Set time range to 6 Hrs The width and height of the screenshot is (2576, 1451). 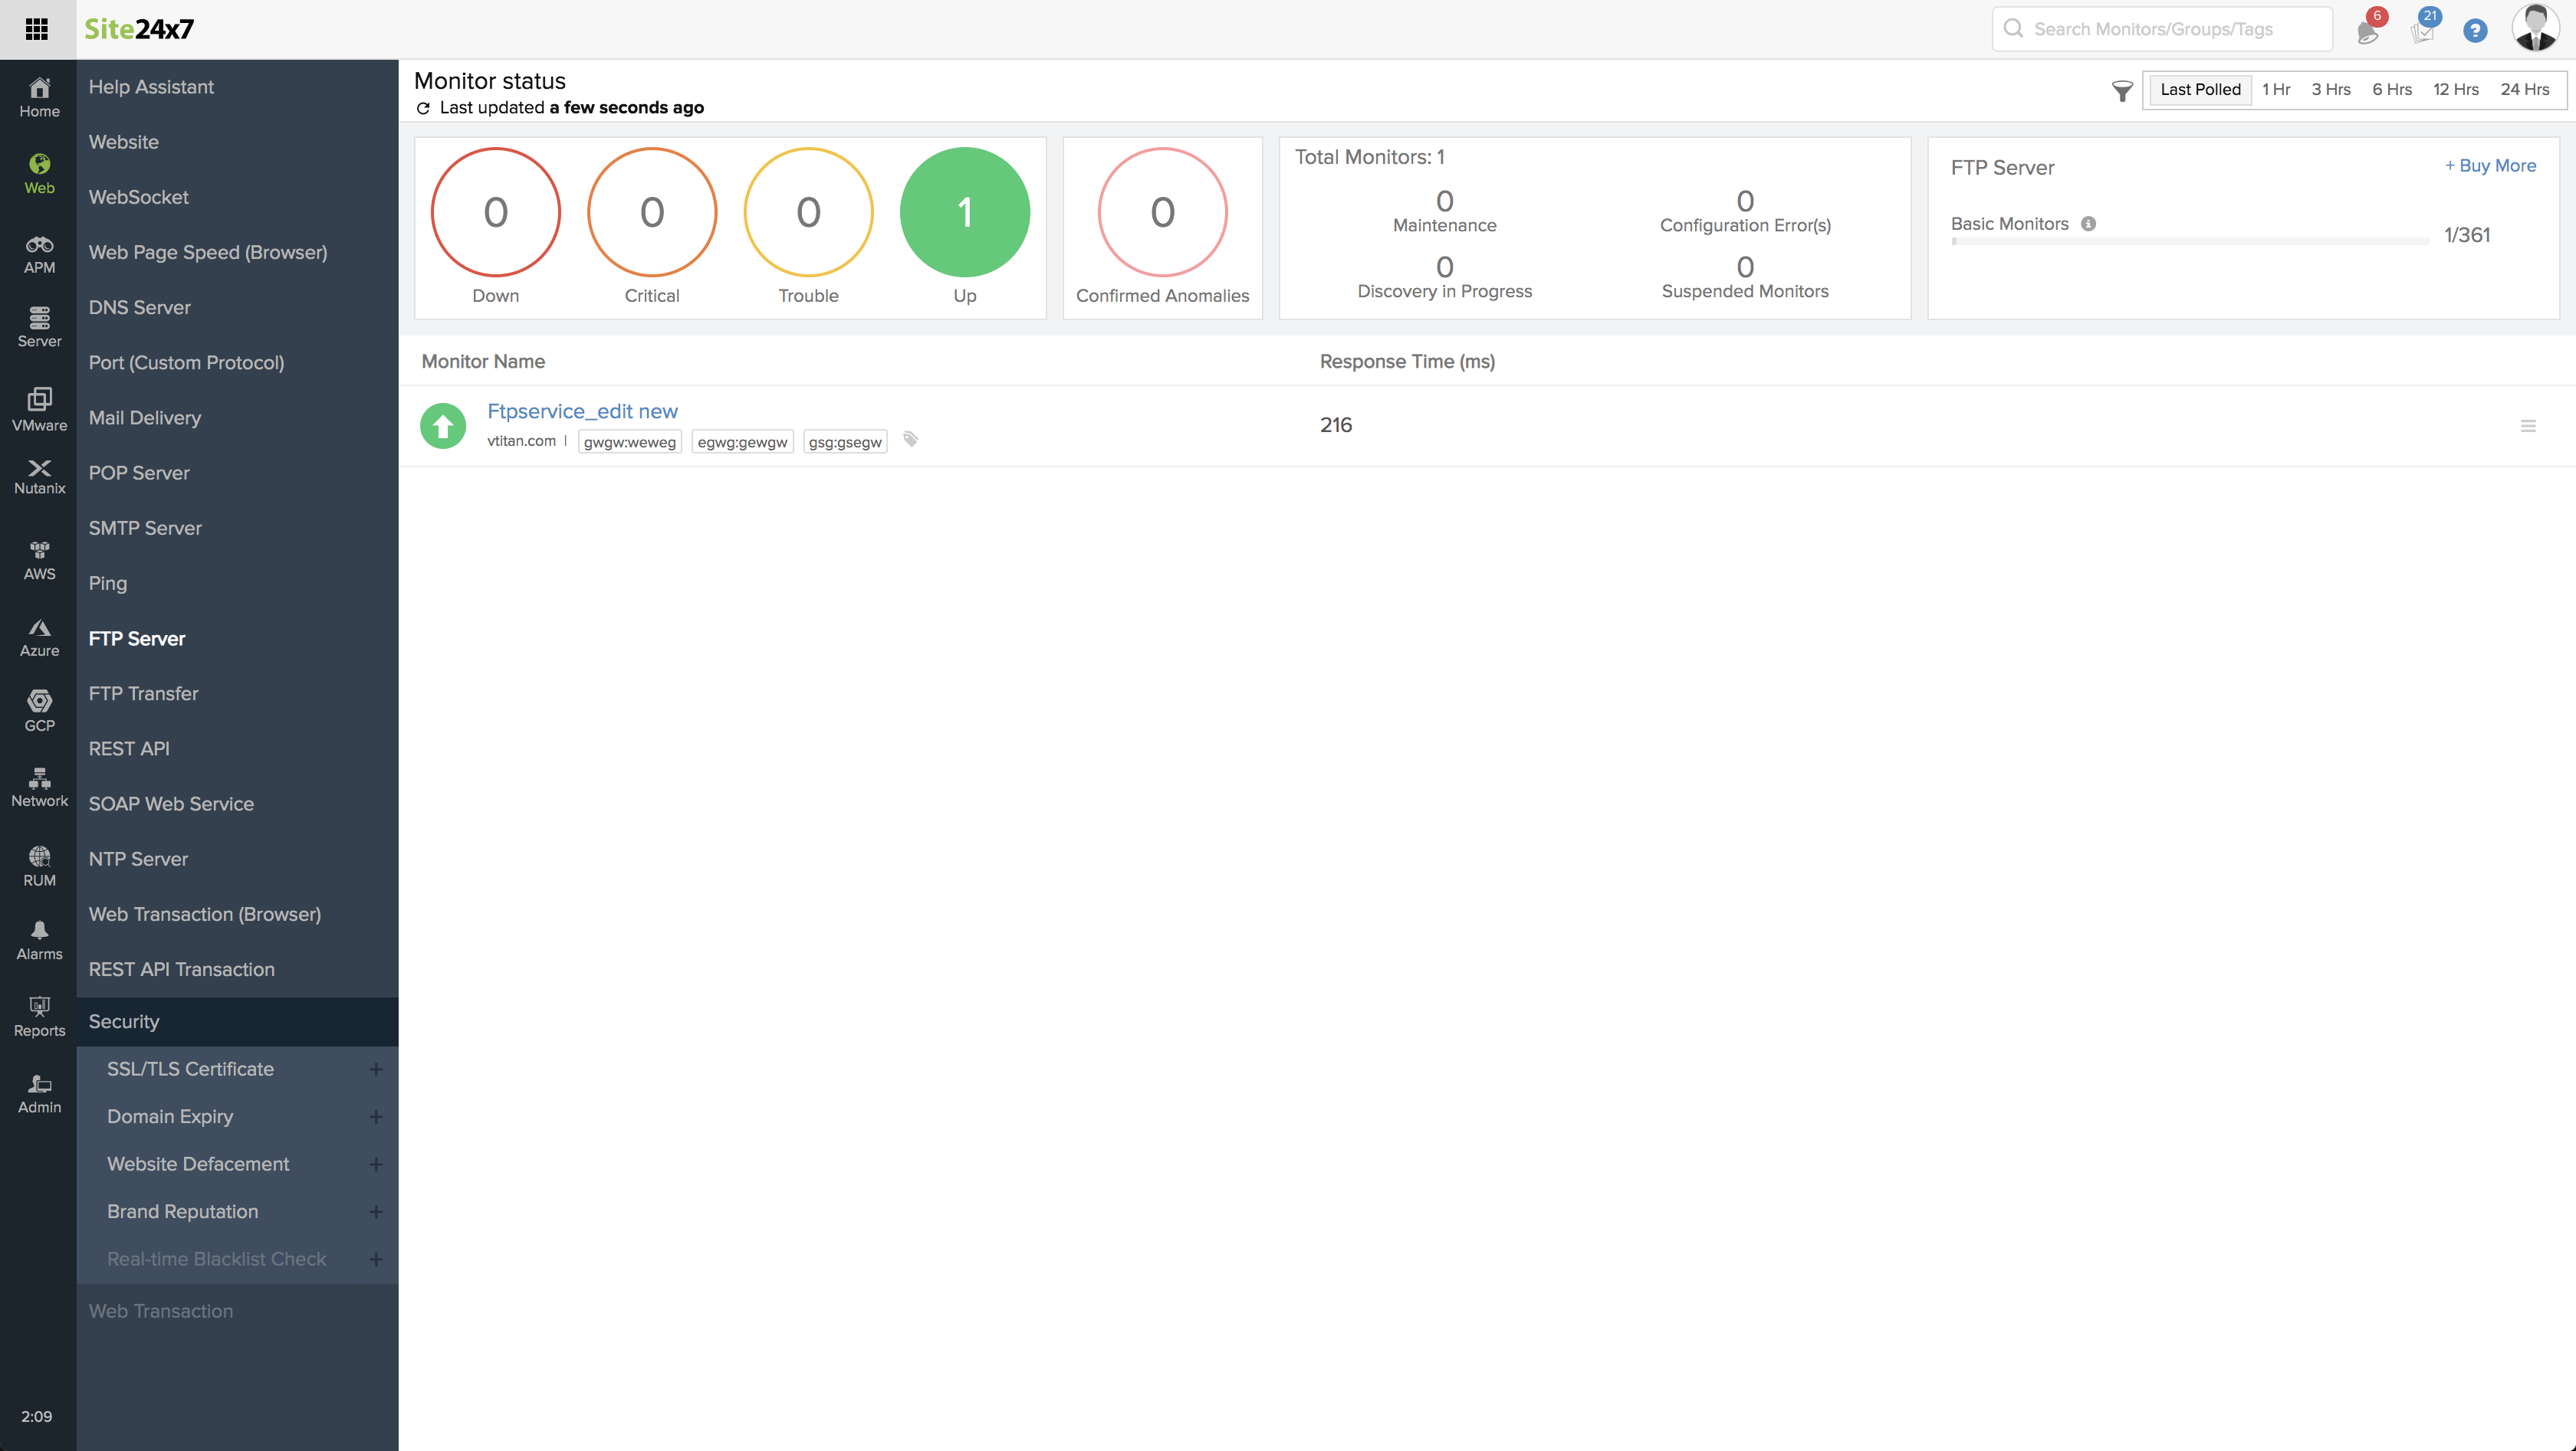tap(2391, 89)
